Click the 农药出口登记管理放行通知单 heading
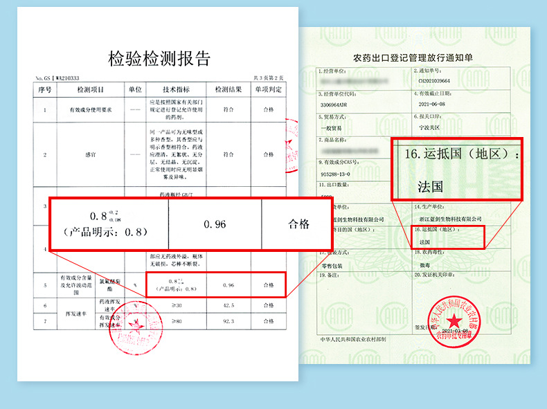547x409 pixels. coord(413,58)
